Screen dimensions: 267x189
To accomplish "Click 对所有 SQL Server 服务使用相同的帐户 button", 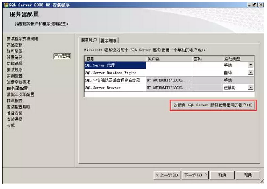I will pos(213,105).
